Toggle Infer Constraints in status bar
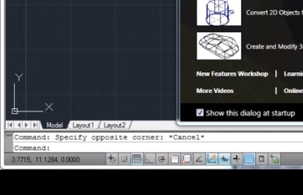 pyautogui.click(x=112, y=159)
